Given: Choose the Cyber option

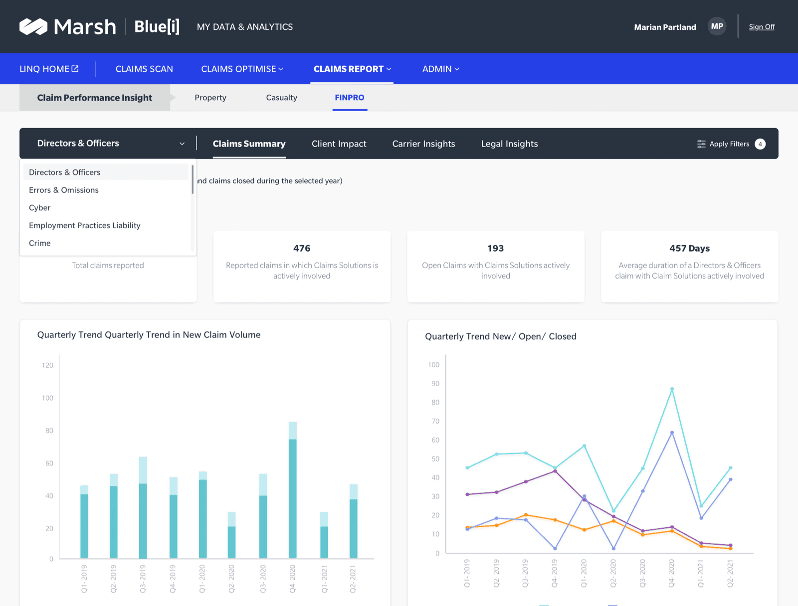Looking at the screenshot, I should click(106, 208).
